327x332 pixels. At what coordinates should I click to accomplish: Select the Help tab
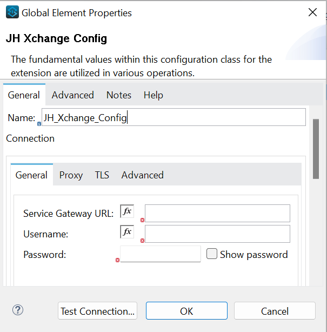click(x=153, y=95)
